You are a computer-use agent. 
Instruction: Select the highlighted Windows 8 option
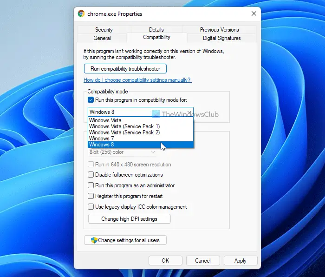point(141,145)
